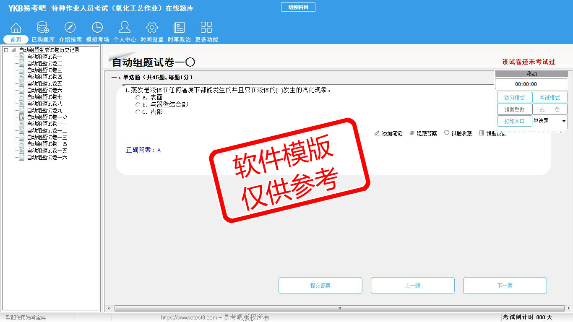Viewport: 573px width, 322px height.
Task: Click the 添加笔记 pencil icon
Action: pyautogui.click(x=377, y=133)
